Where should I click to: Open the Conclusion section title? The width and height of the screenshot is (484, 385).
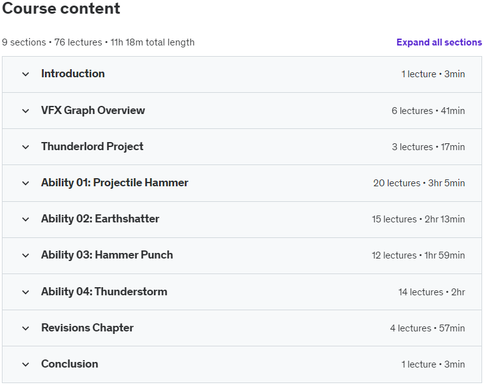[70, 364]
